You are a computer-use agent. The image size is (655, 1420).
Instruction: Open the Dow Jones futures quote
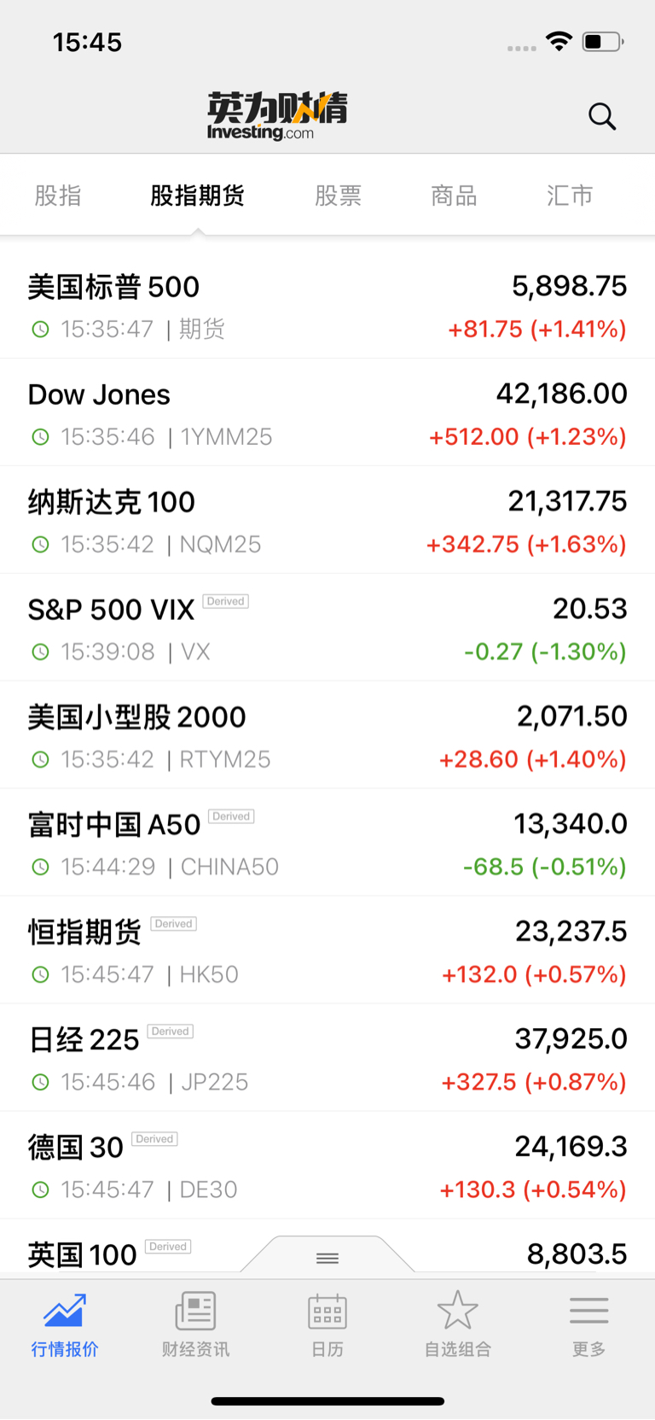coord(327,412)
